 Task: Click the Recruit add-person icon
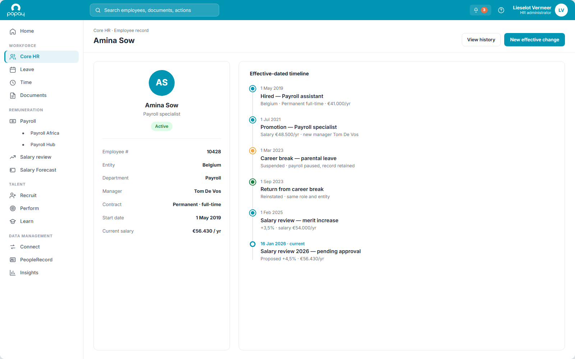(x=13, y=196)
